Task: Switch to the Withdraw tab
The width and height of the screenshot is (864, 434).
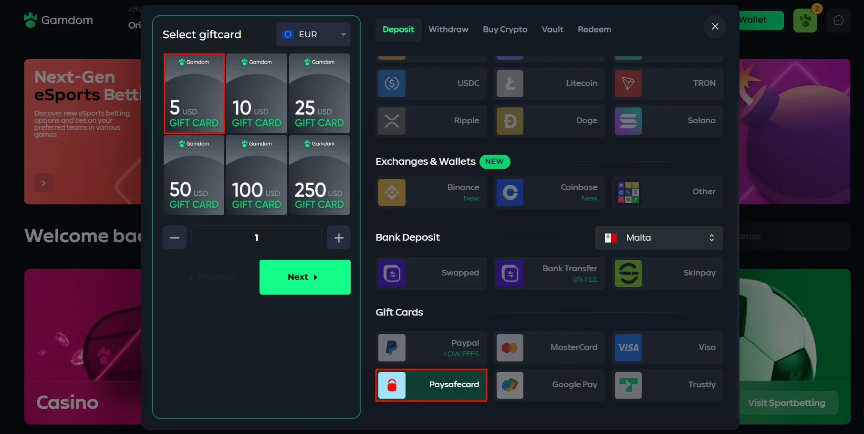Action: (x=448, y=30)
